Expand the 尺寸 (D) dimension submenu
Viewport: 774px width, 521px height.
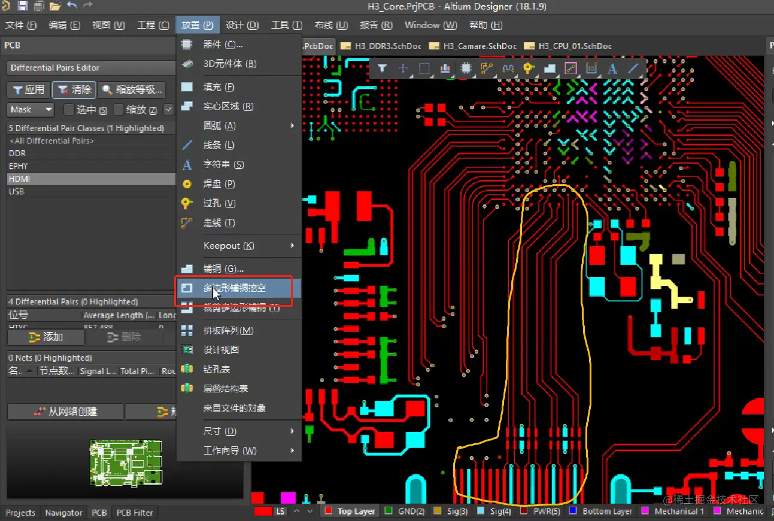(238, 431)
